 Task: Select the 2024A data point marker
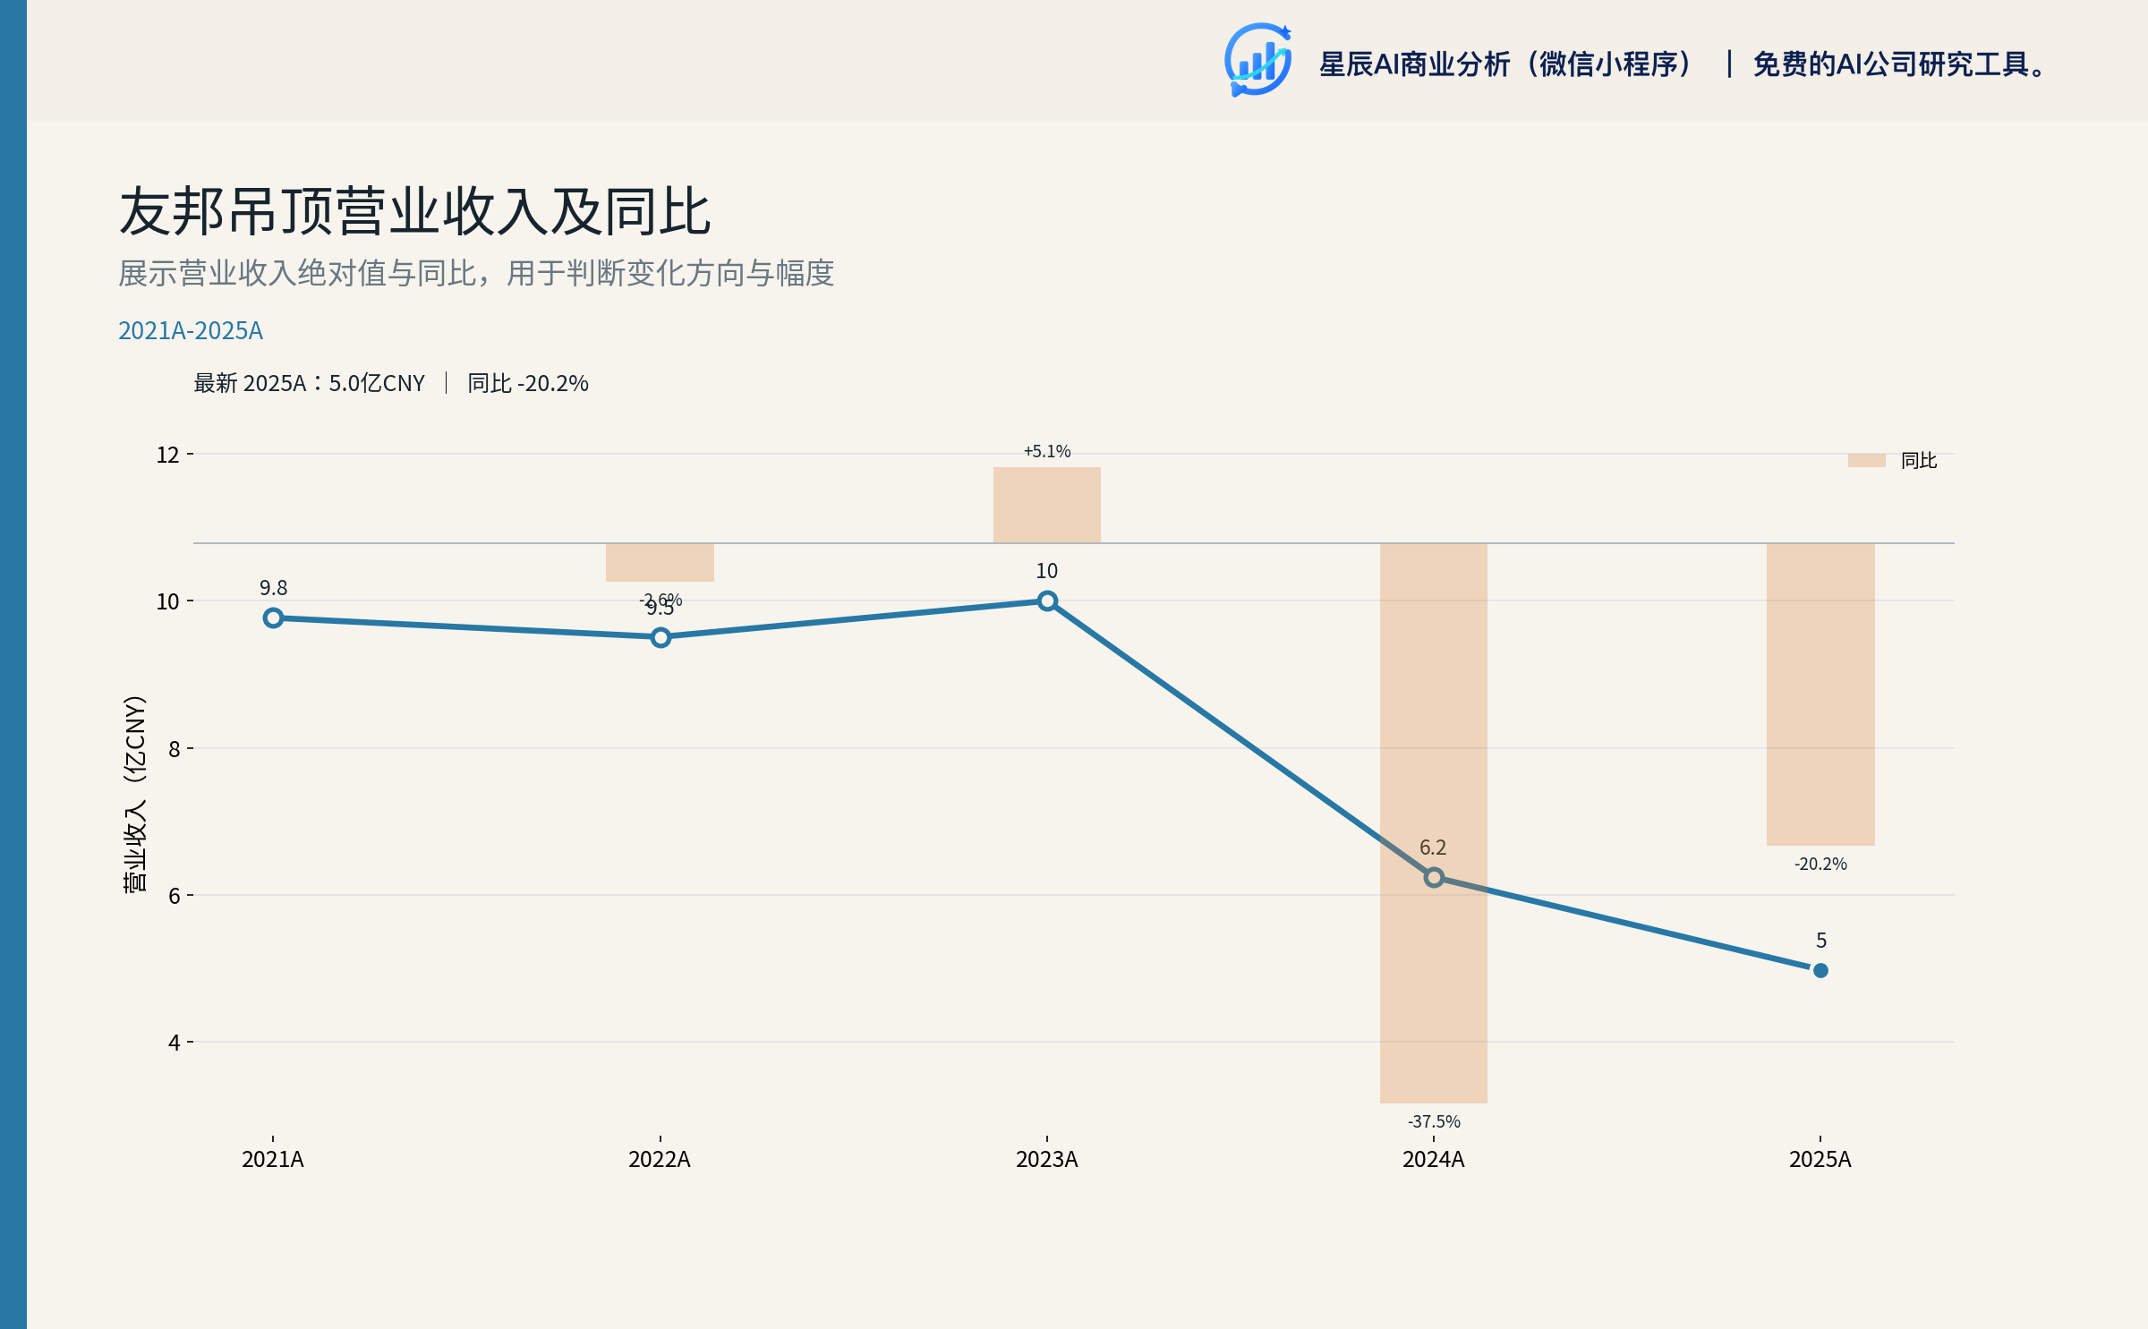pos(1434,878)
